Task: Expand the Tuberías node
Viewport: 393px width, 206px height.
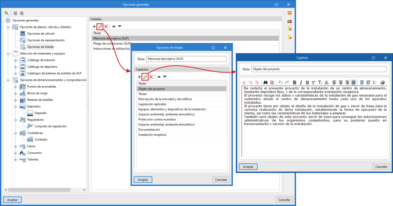Action: pos(15,160)
